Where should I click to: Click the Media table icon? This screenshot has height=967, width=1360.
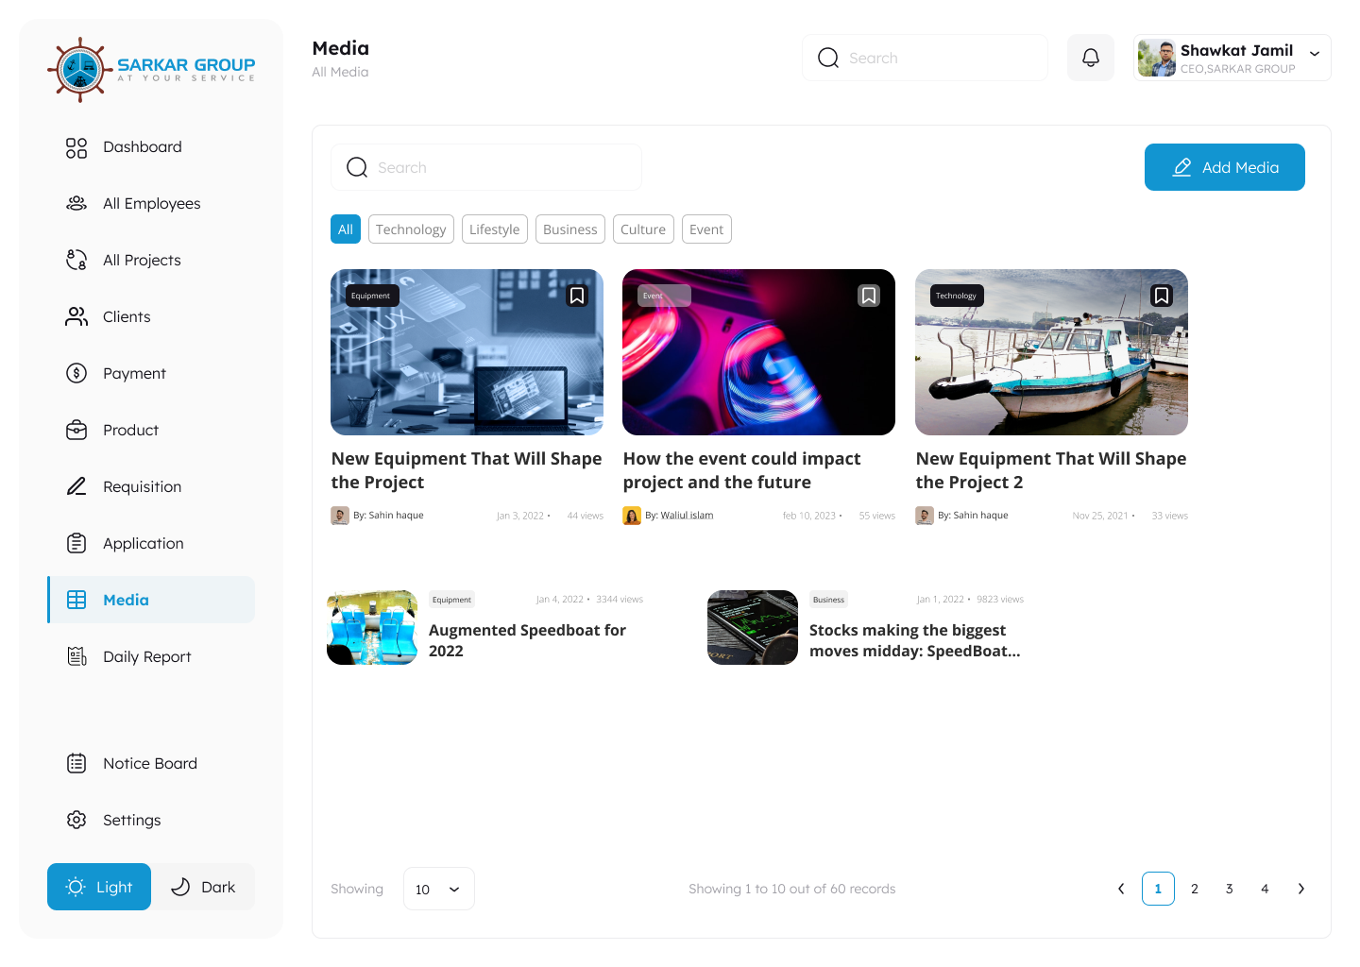pos(76,601)
